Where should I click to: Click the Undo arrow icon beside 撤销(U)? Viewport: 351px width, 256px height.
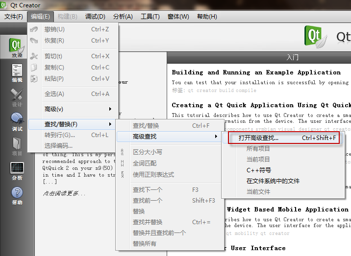(x=34, y=29)
